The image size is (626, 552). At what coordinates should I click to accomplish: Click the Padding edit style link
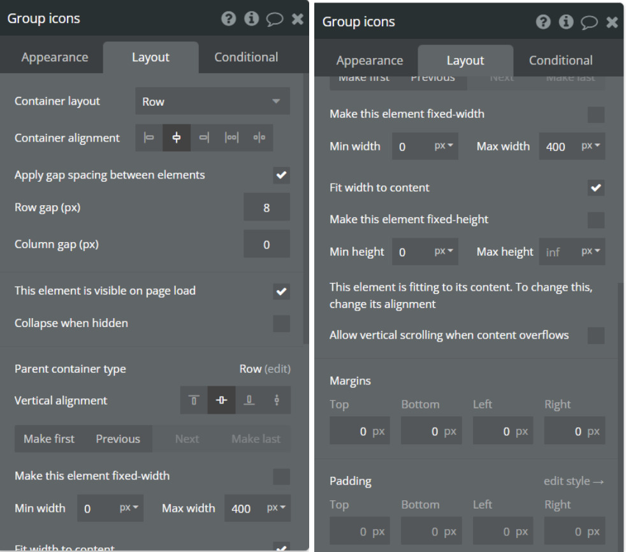[x=572, y=481]
